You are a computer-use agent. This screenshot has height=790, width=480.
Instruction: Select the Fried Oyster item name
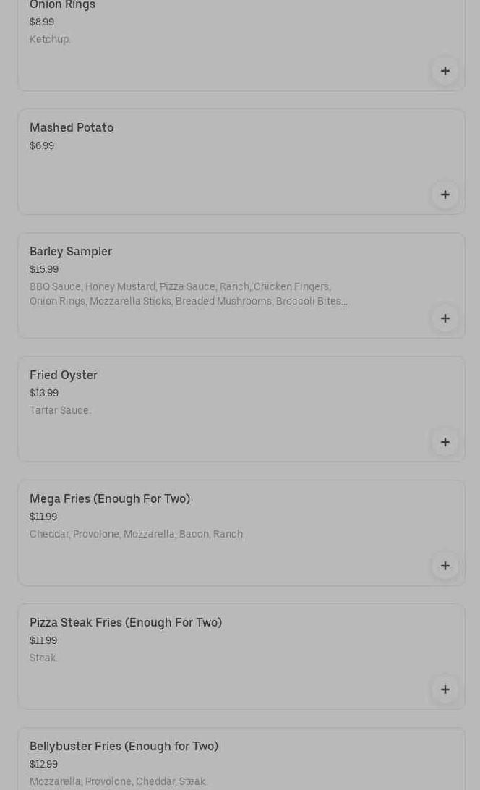[64, 375]
